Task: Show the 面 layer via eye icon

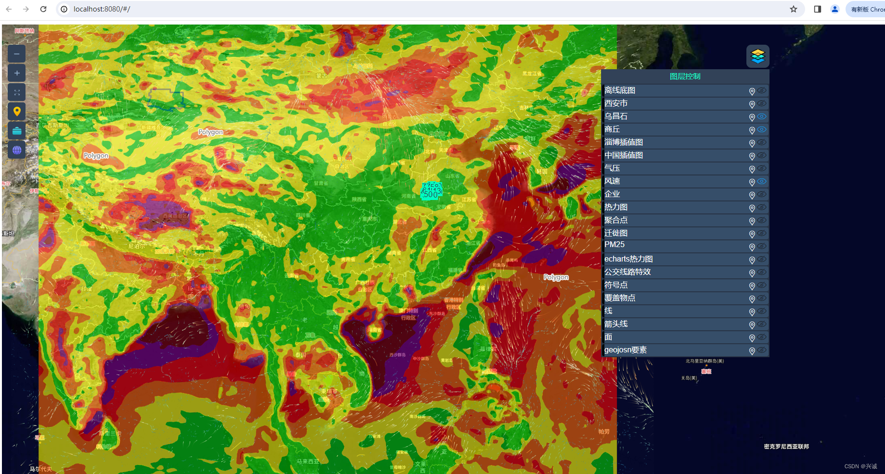Action: tap(762, 337)
